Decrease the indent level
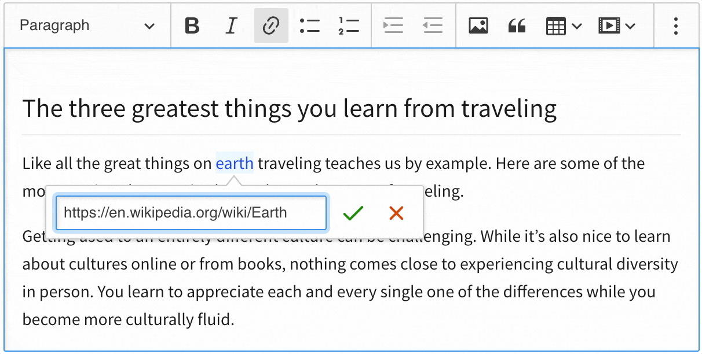The height and width of the screenshot is (354, 702). coord(432,25)
